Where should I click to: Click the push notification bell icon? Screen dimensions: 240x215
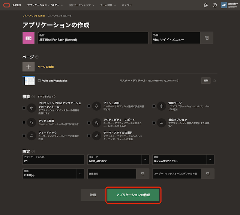97,106
